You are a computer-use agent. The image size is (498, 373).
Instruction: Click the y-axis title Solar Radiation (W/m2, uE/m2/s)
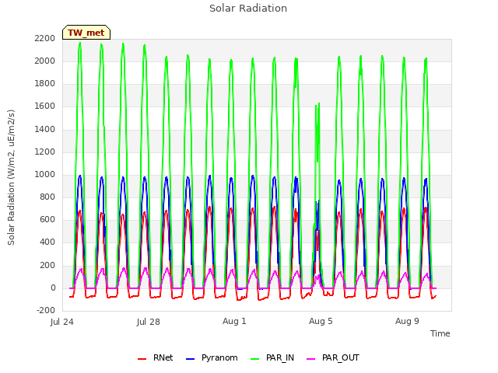tap(11, 177)
